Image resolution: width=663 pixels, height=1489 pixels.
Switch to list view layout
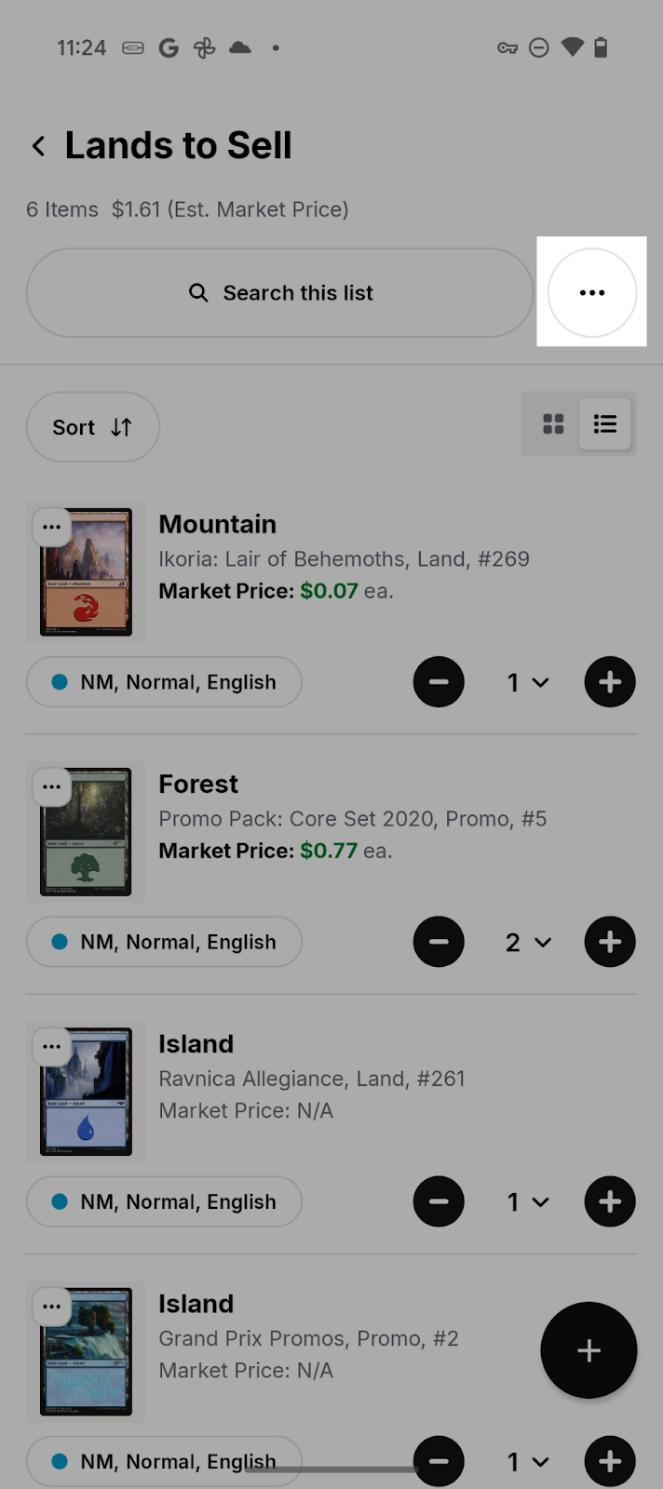(x=605, y=424)
